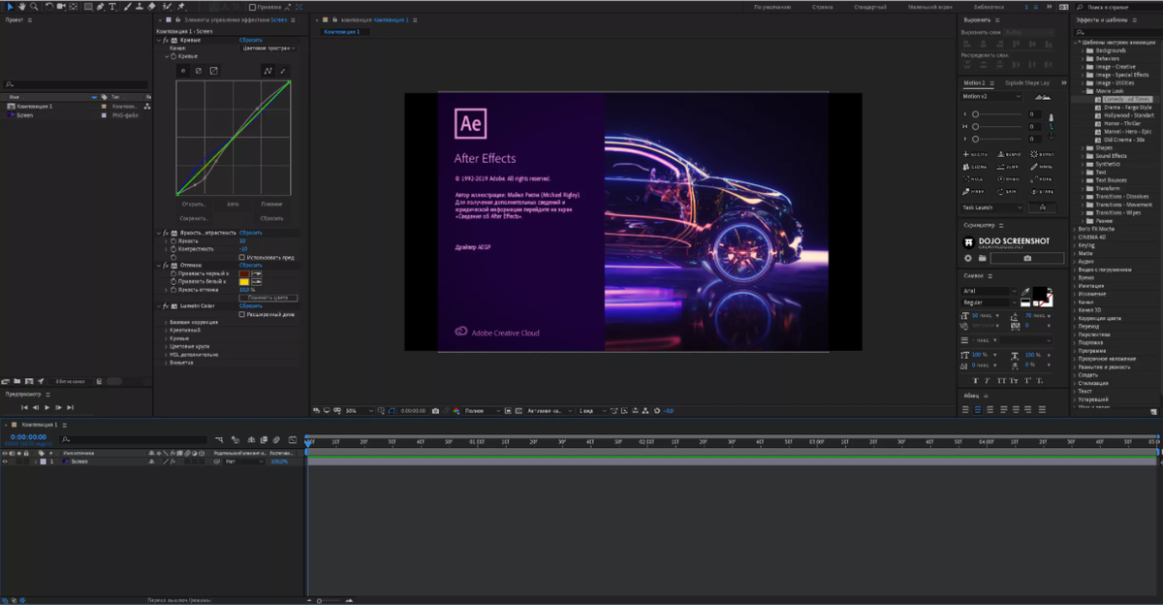The image size is (1163, 605).
Task: Select the Unified Camera tool
Action: coord(63,6)
